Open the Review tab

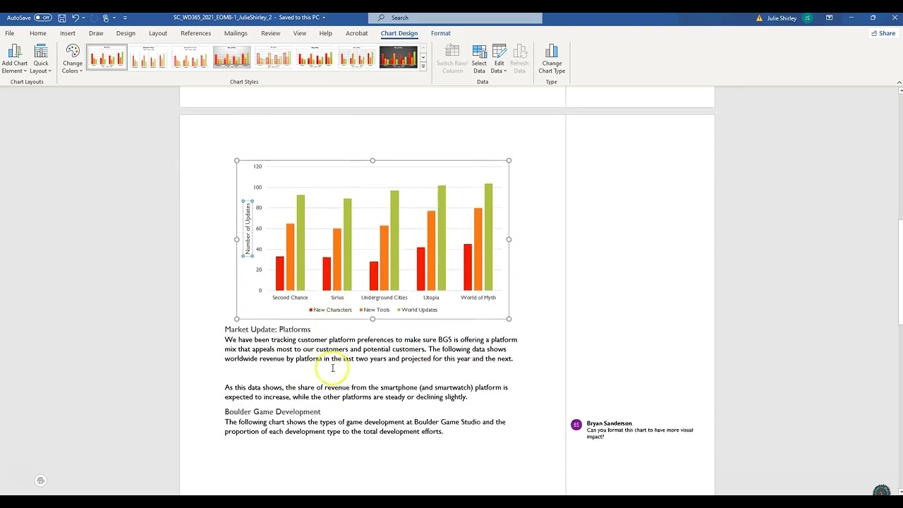[270, 33]
